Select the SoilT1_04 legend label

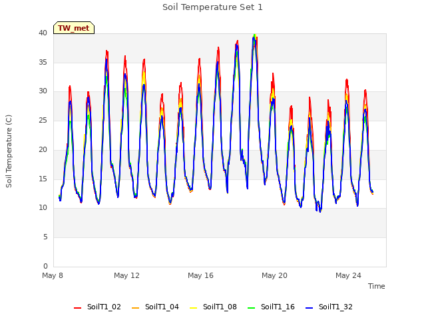click(x=162, y=307)
